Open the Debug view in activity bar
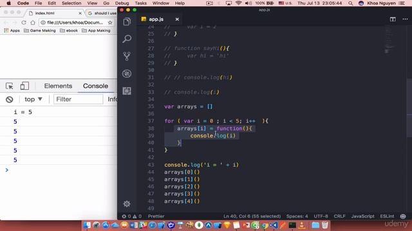This screenshot has width=412, height=231. pyautogui.click(x=127, y=74)
